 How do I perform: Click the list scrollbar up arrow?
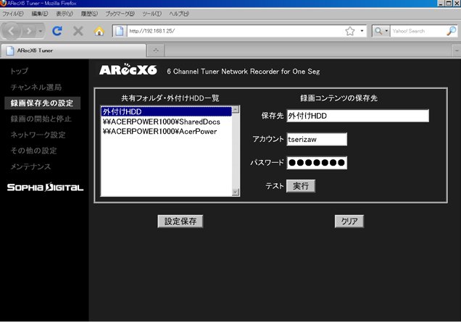(x=236, y=110)
